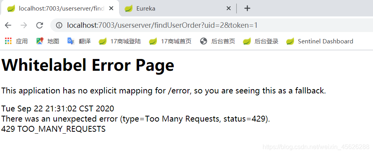The width and height of the screenshot is (373, 154).
Task: Open the 后台首页 bookmark
Action: click(217, 41)
